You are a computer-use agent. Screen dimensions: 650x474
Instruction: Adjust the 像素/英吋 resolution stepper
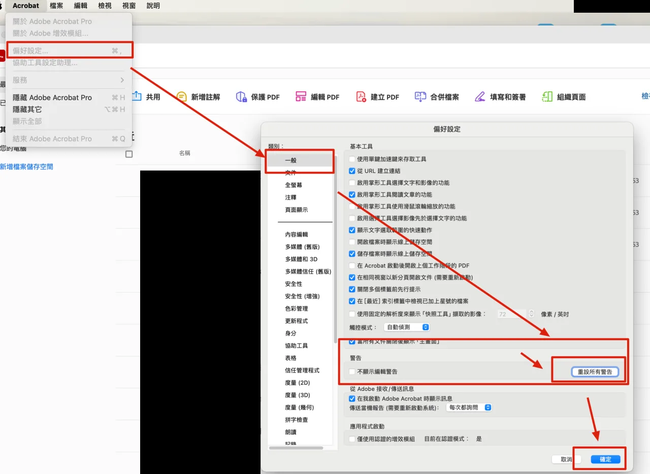(531, 314)
